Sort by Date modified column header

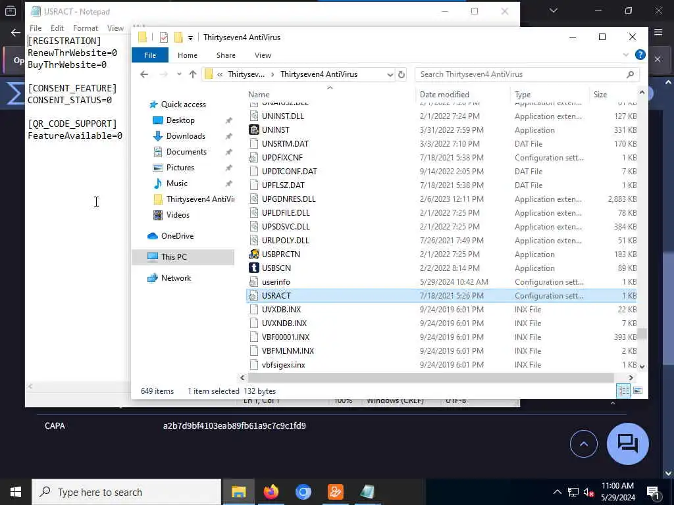444,95
